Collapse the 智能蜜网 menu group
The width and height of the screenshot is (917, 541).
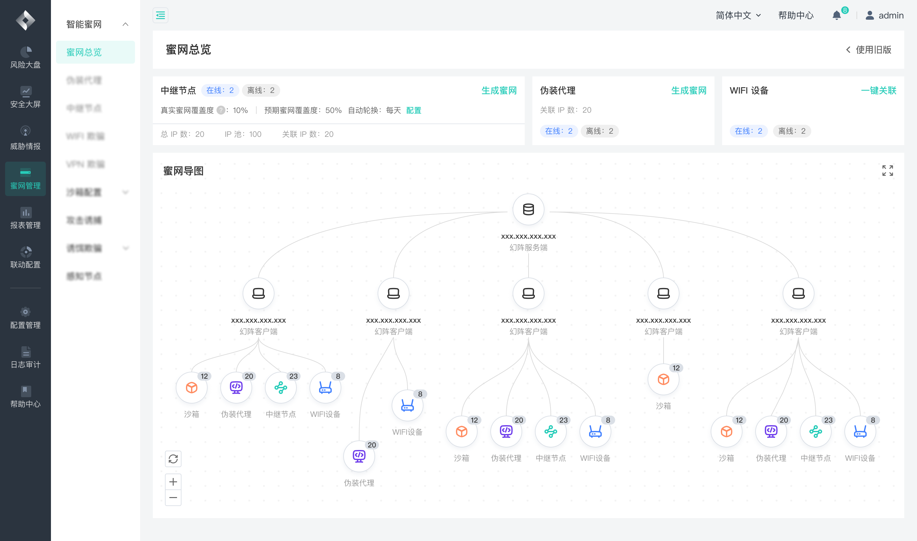pyautogui.click(x=125, y=25)
